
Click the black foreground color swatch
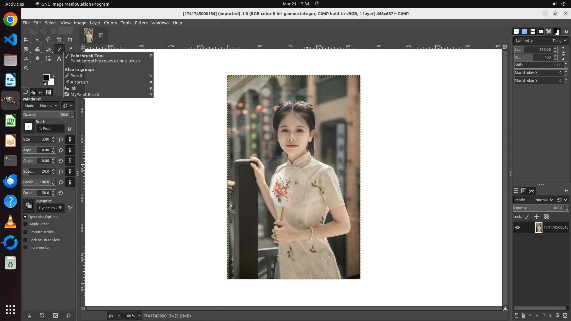[46, 78]
